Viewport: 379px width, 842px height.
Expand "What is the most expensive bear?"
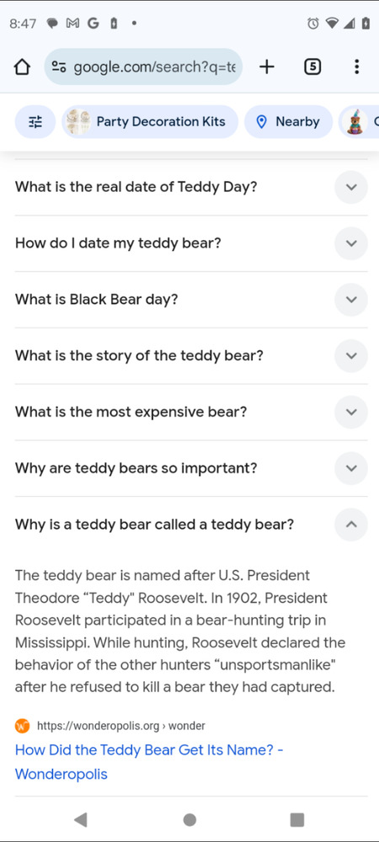coord(191,413)
